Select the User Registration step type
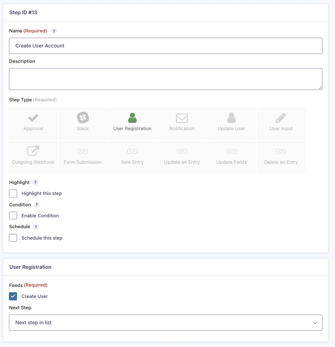 (132, 123)
